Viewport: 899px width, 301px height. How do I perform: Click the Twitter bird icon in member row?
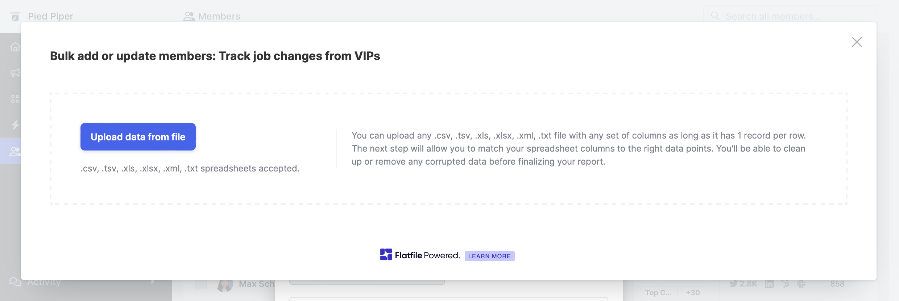[x=733, y=284]
